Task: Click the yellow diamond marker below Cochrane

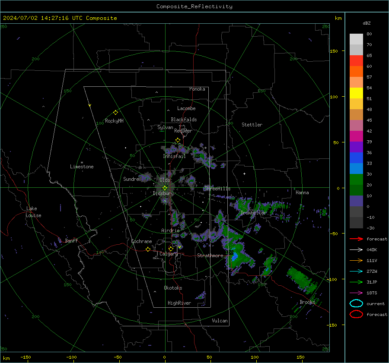Action: (148, 249)
